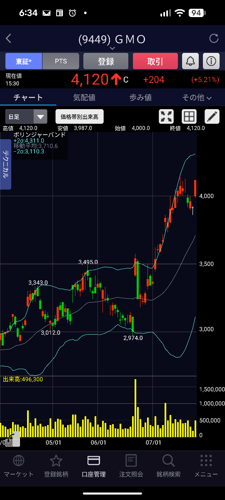Switch to the 気配値 tab
Screen dimensions: 225x500
84,97
